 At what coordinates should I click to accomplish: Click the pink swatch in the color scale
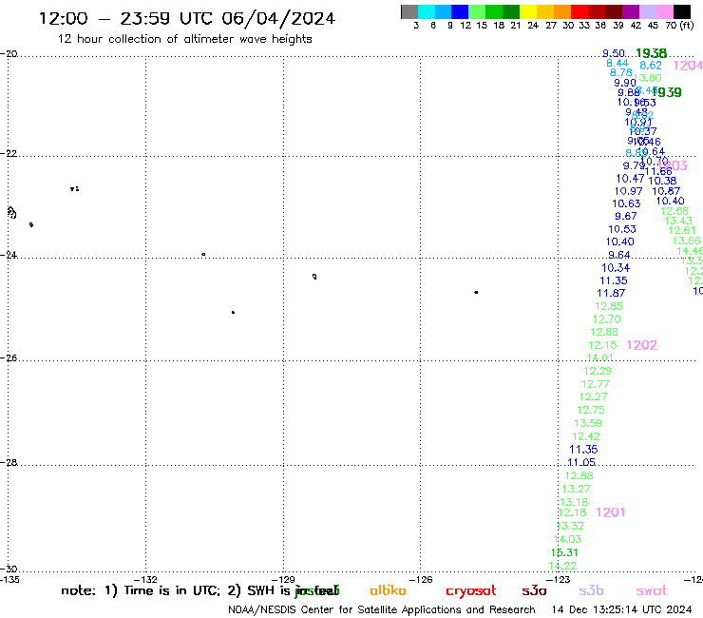[x=665, y=11]
